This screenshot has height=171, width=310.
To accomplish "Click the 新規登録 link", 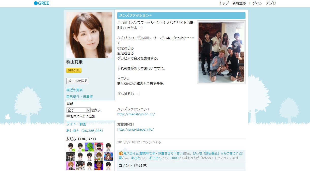I will (239, 3).
